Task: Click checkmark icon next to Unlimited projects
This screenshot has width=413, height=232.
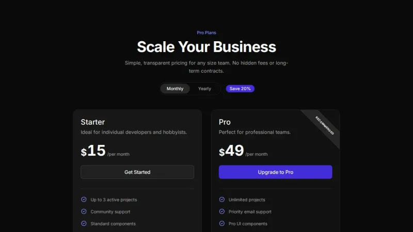Action: [222, 200]
